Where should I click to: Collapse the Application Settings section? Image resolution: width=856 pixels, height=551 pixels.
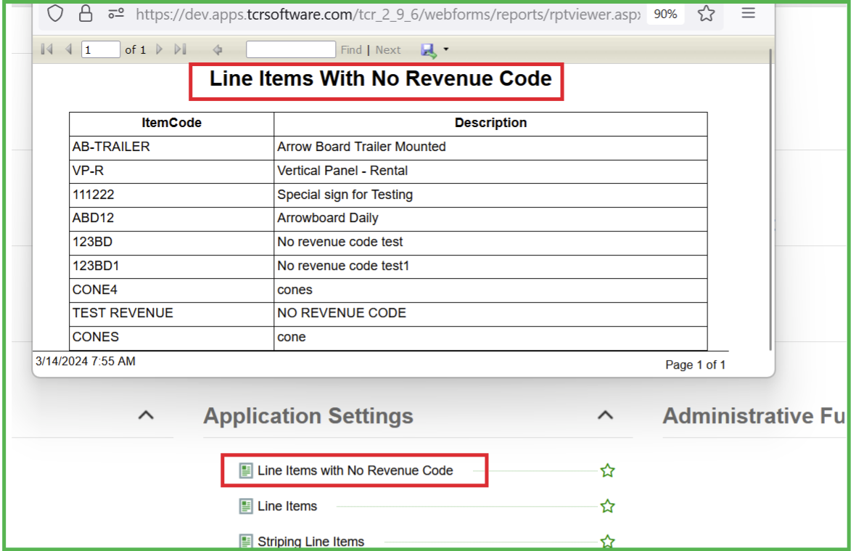coord(604,415)
